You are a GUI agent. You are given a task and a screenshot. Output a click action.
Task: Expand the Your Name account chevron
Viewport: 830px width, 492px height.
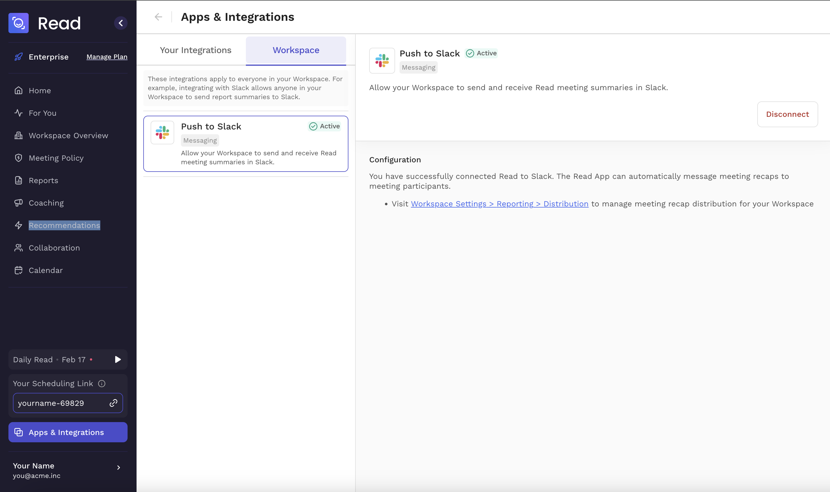click(118, 468)
